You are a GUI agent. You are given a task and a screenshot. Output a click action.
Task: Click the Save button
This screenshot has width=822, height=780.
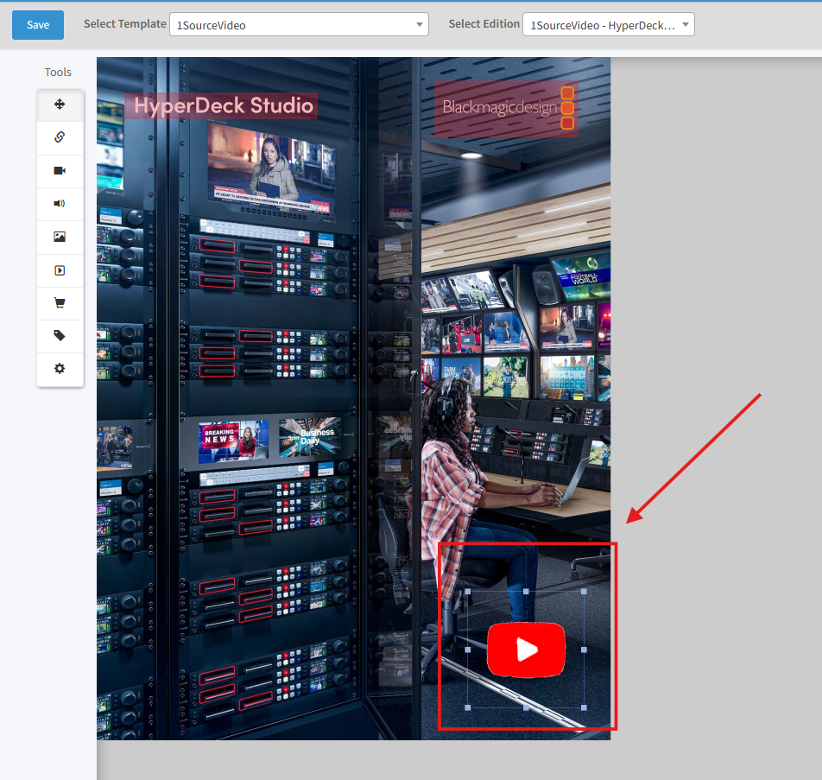[38, 25]
